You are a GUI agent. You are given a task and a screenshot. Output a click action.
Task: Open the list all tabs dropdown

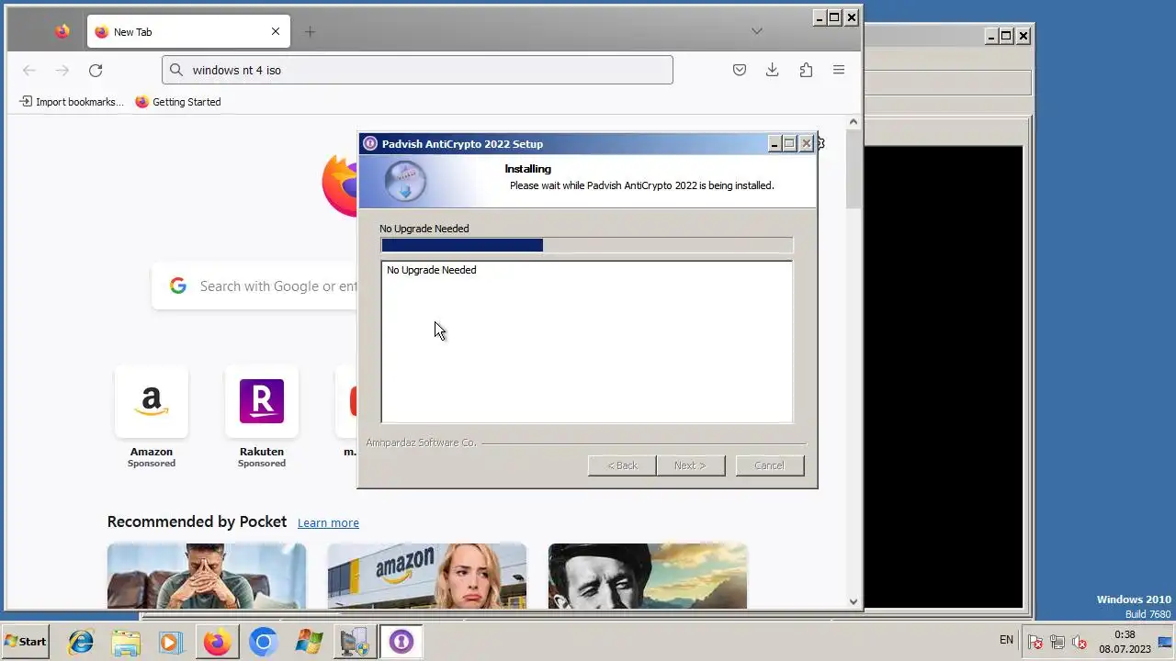756,31
